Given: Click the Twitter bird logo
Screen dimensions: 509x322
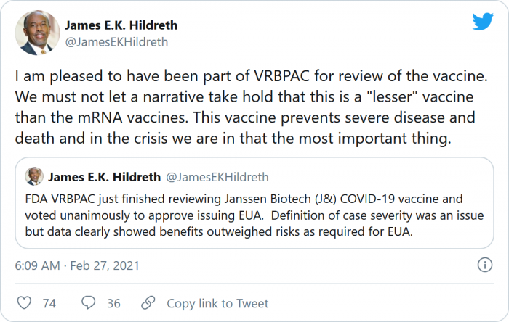Looking at the screenshot, I should point(483,22).
